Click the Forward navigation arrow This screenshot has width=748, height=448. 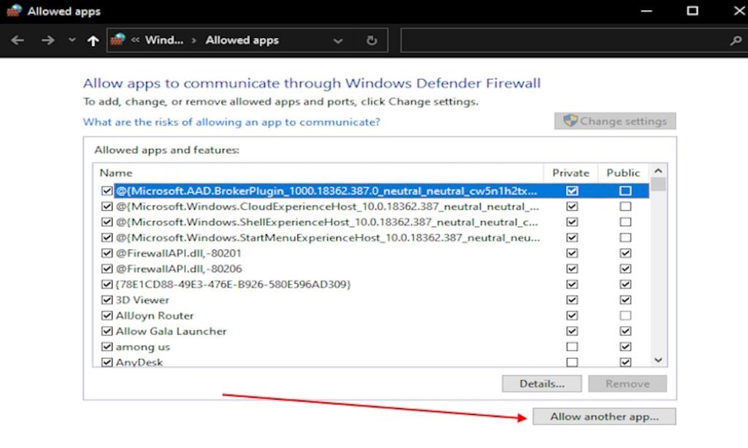click(x=48, y=41)
